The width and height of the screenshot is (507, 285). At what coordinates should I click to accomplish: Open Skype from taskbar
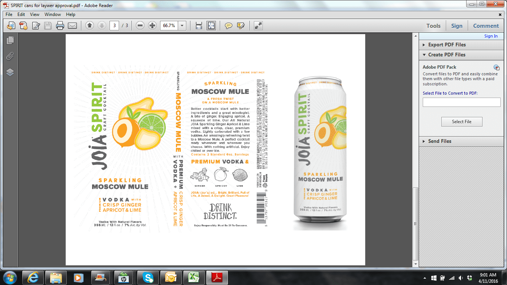148,278
